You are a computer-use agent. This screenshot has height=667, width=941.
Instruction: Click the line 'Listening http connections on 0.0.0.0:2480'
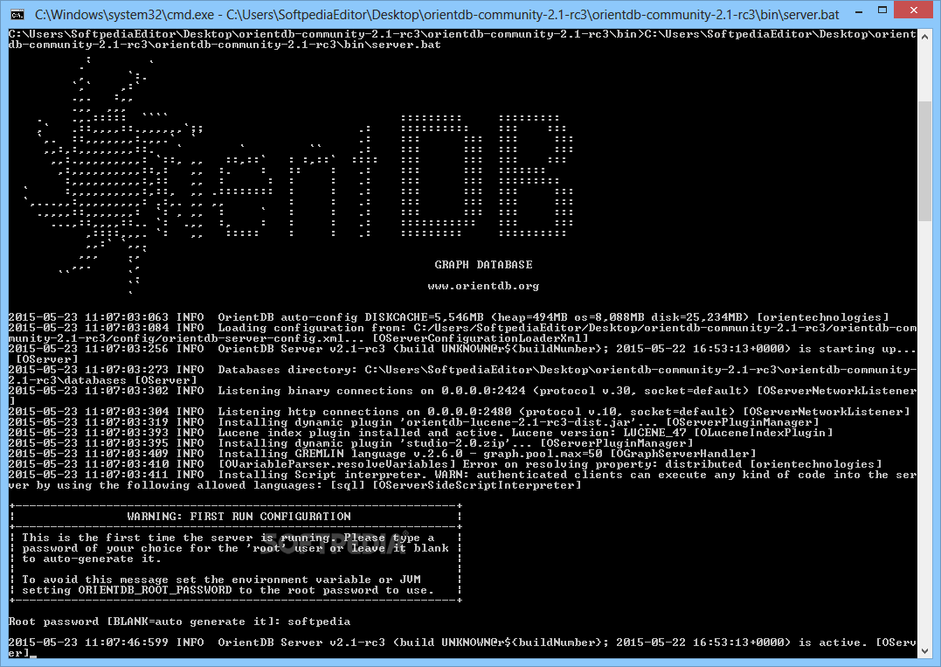(x=459, y=412)
